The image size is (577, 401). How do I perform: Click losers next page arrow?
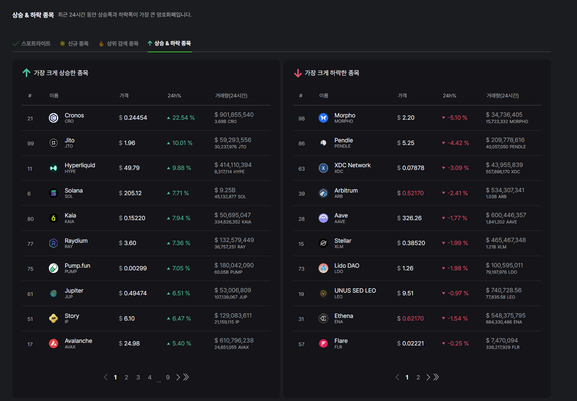[428, 377]
